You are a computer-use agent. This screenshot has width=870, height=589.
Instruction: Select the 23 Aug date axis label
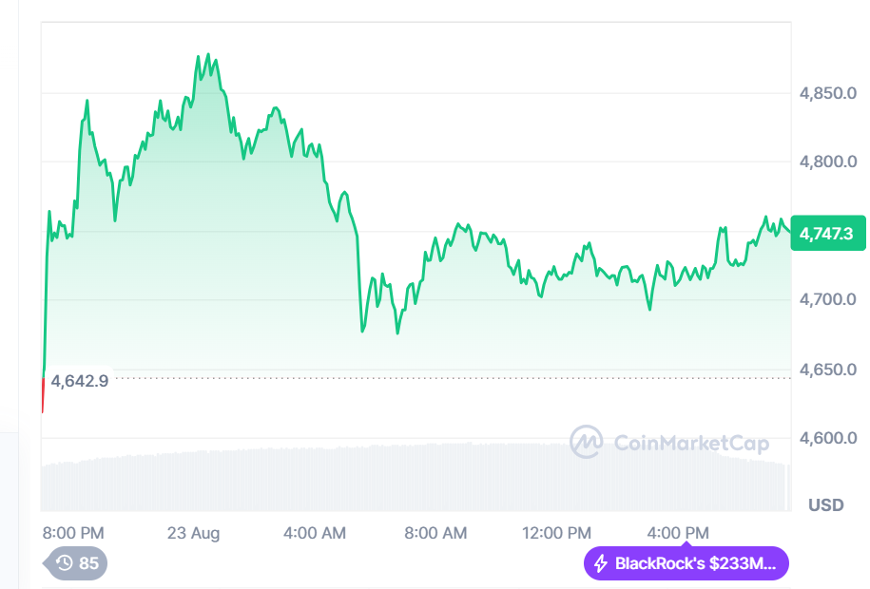(193, 534)
